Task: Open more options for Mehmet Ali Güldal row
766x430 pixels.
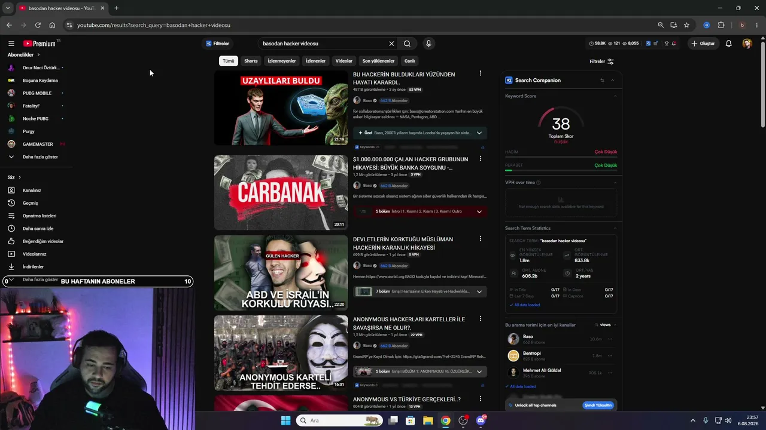Action: tap(610, 373)
